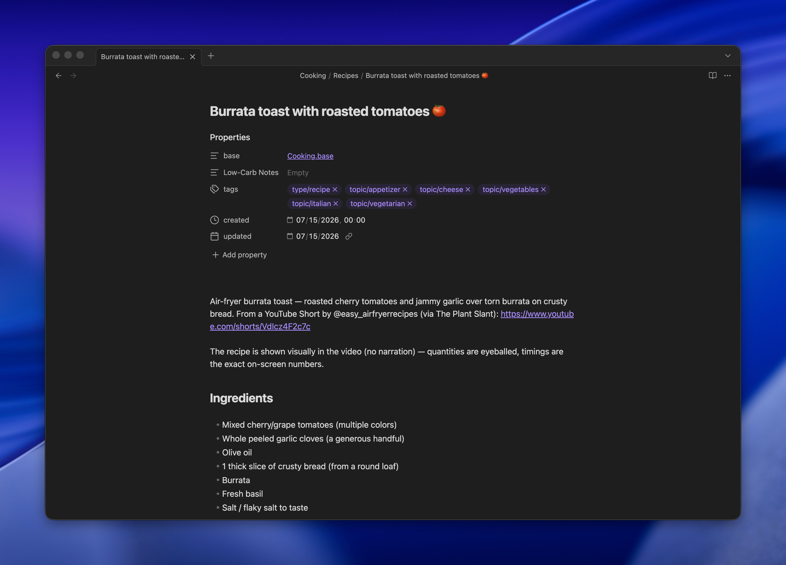Open the topic/cheese tag
786x565 pixels.
(441, 189)
